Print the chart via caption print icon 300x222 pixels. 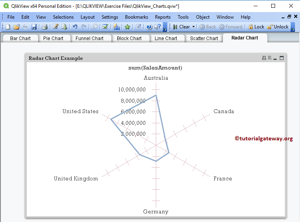[x=264, y=58]
